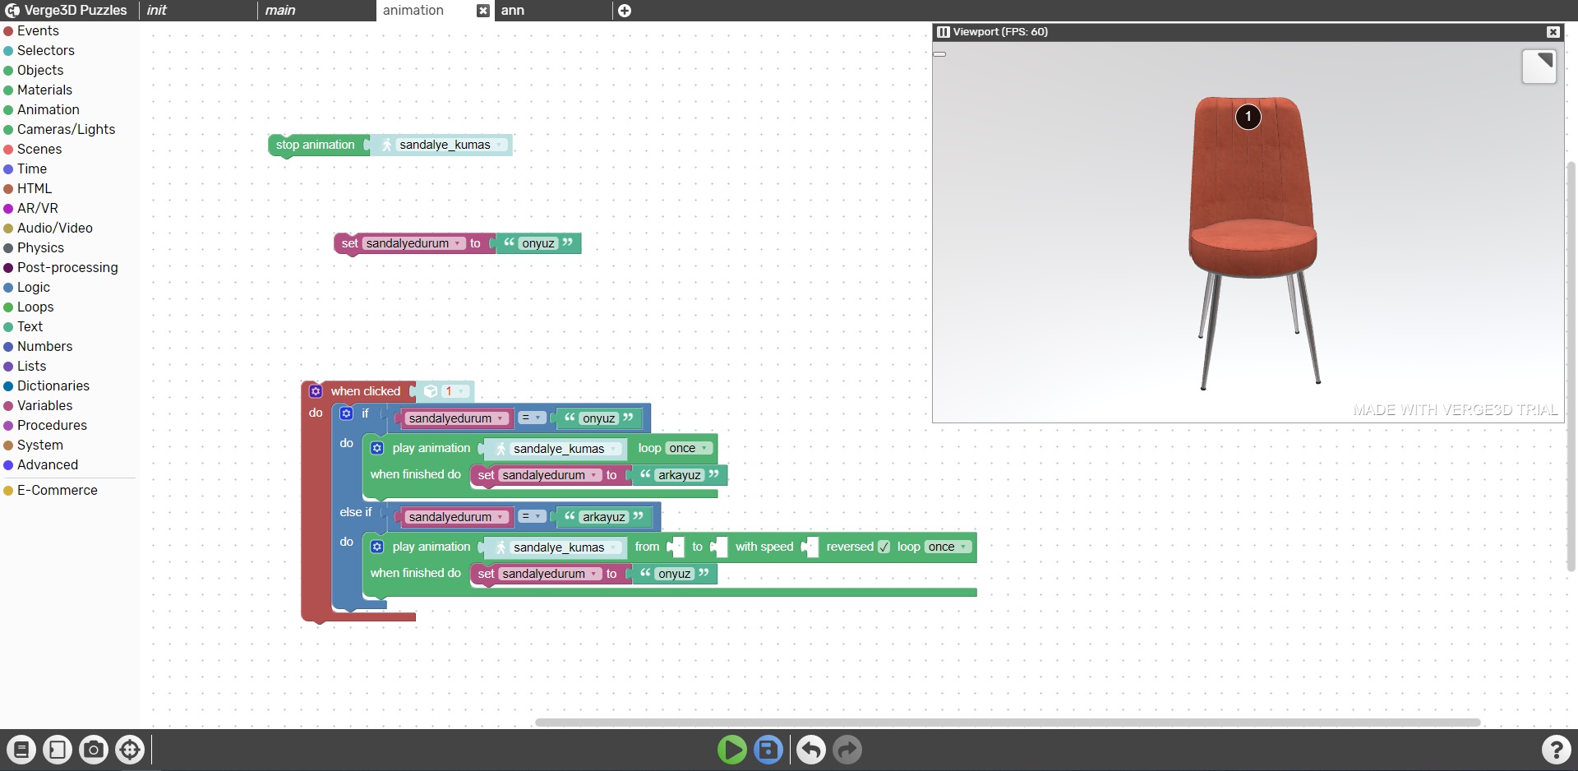Click annotation marker 1 on the chair

(1248, 117)
